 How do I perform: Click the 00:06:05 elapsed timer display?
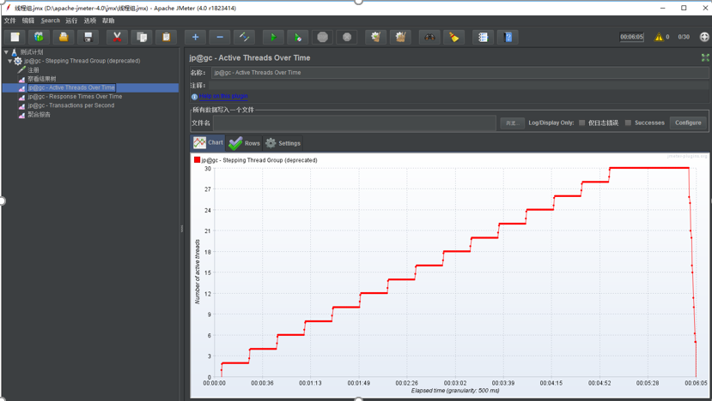[631, 37]
